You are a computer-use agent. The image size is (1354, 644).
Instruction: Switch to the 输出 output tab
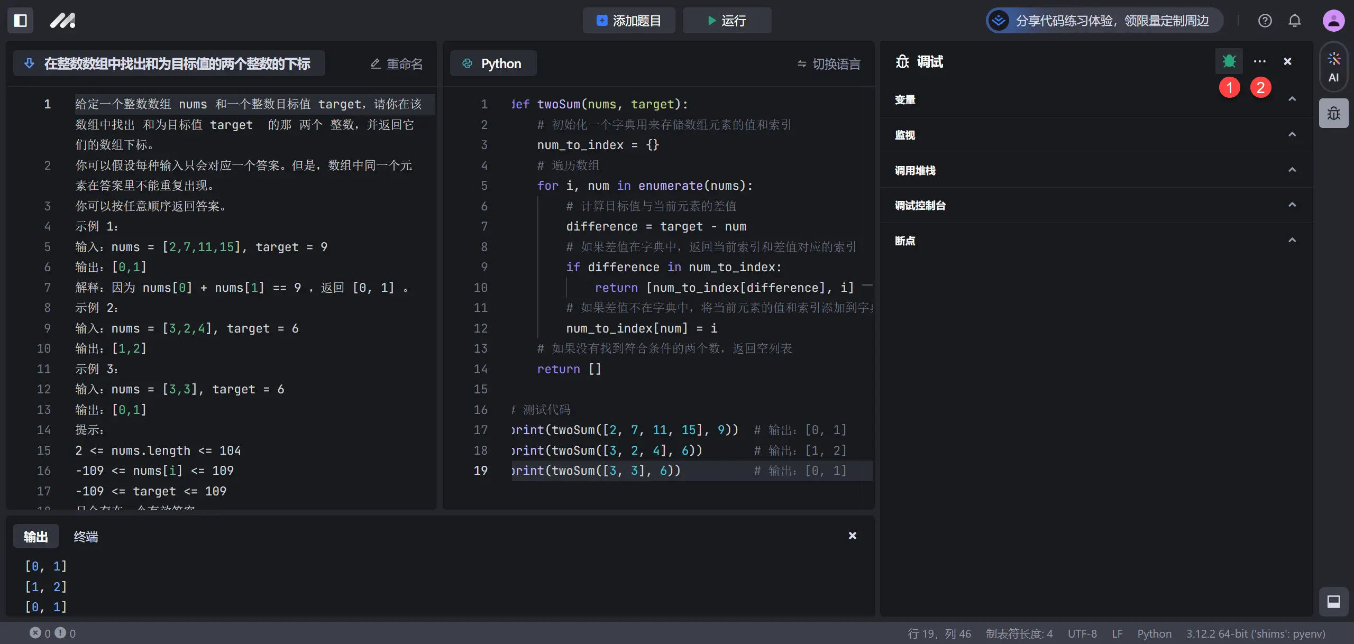[36, 537]
